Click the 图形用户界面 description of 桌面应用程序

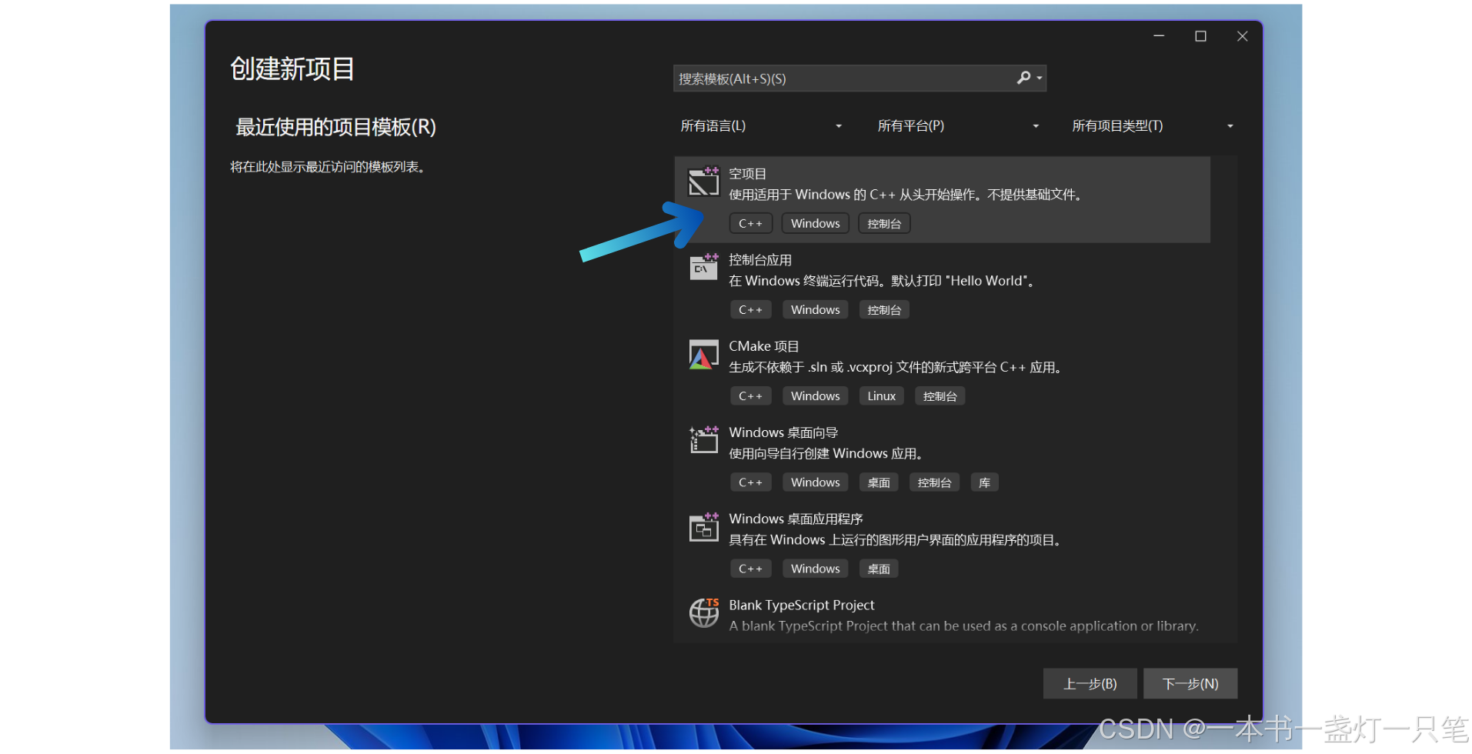pos(897,539)
